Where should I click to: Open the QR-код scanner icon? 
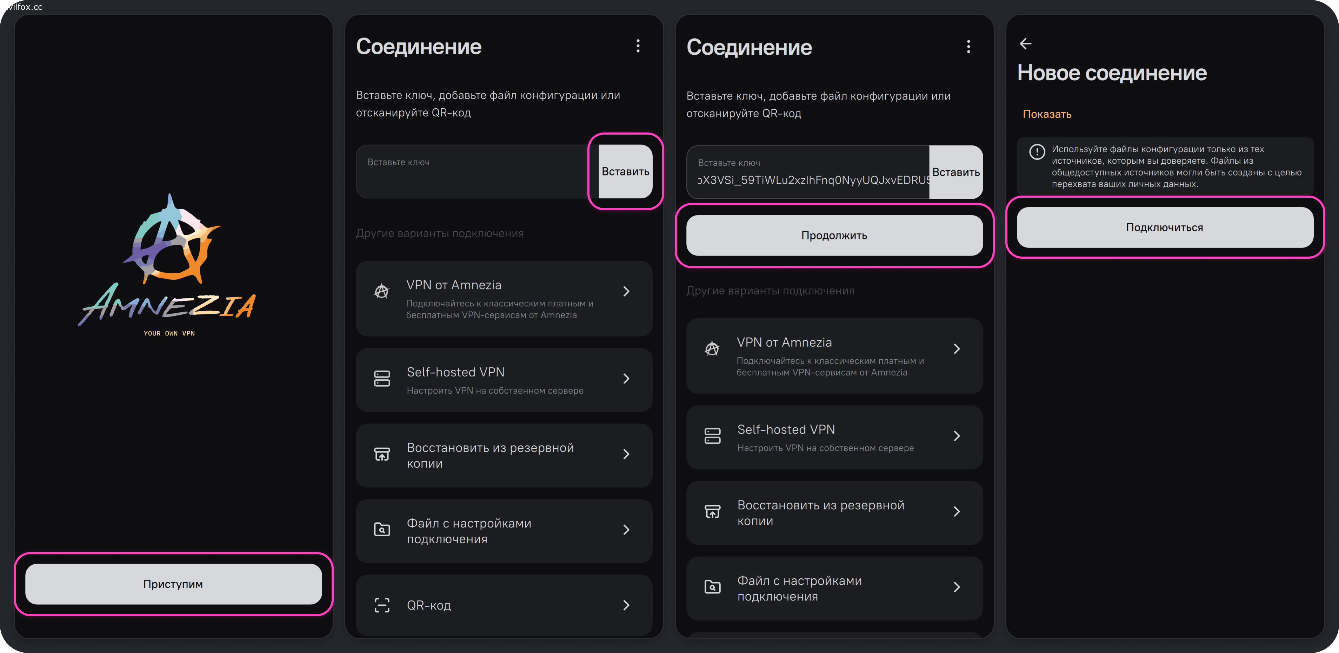click(x=382, y=605)
